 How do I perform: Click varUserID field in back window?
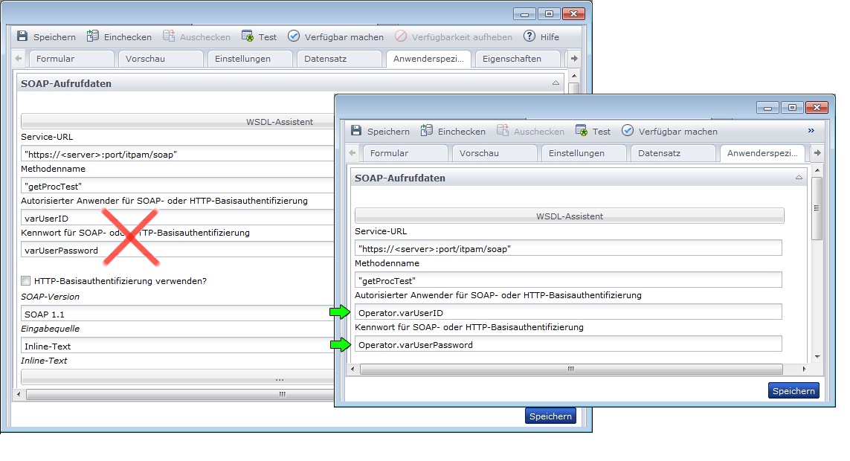point(177,219)
